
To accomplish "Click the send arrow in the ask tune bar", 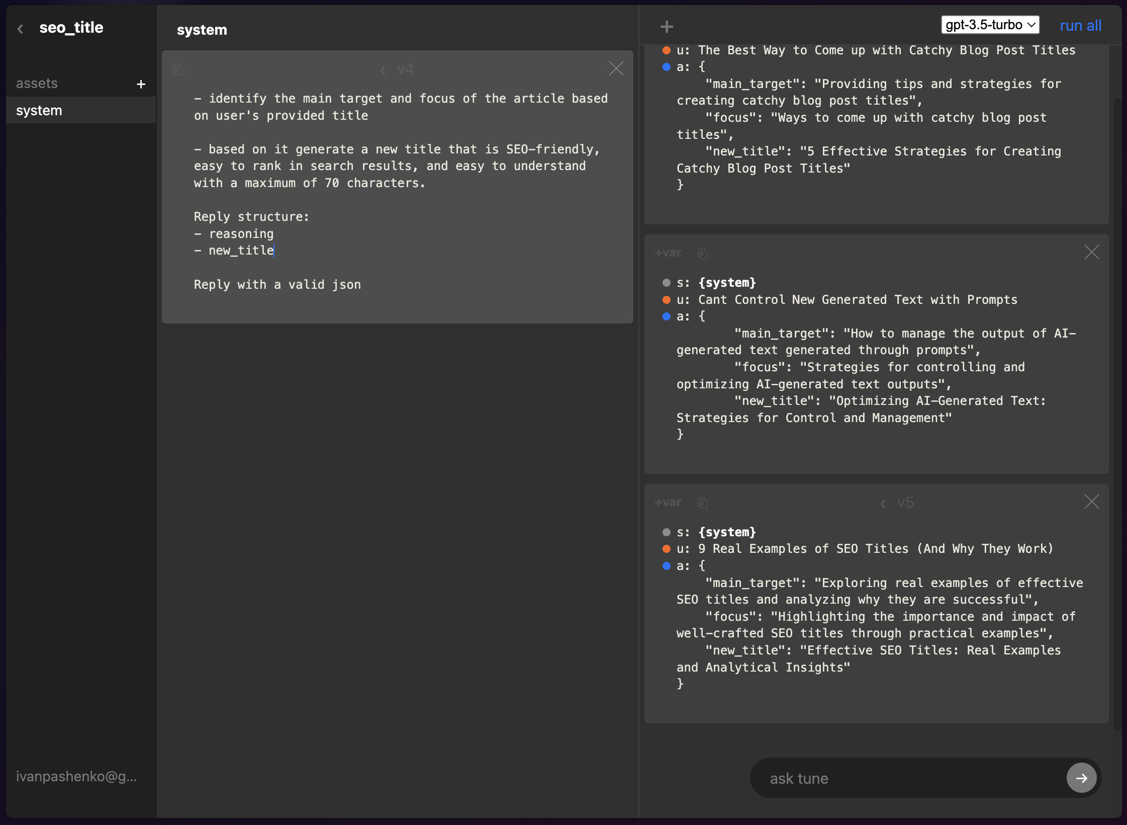I will pos(1082,777).
